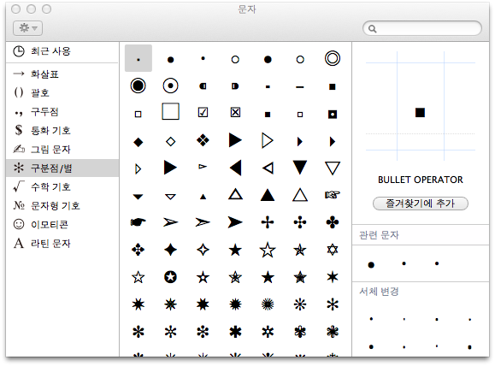Select the 괄호 category
Viewport: 495px width, 366px height.
[x=62, y=92]
